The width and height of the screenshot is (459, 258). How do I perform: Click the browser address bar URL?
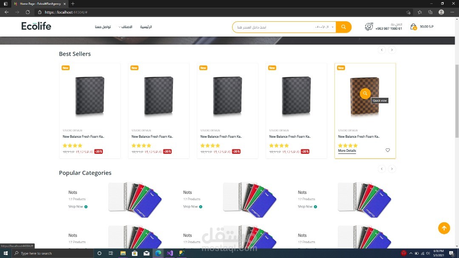point(66,12)
